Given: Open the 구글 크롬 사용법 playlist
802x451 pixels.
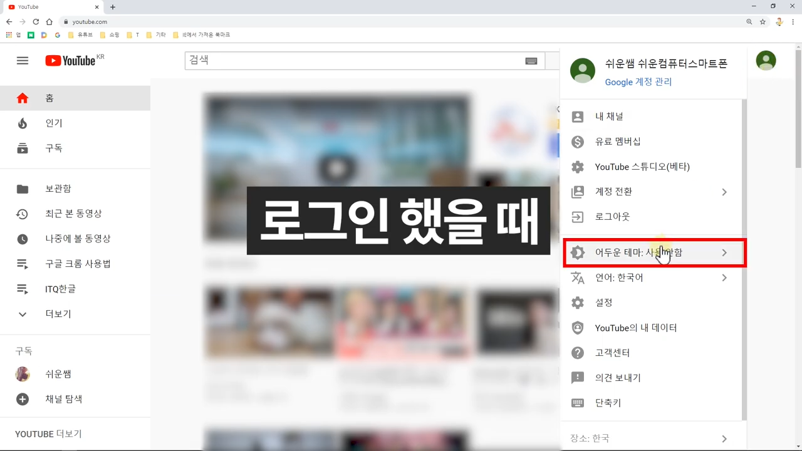Looking at the screenshot, I should (75, 264).
